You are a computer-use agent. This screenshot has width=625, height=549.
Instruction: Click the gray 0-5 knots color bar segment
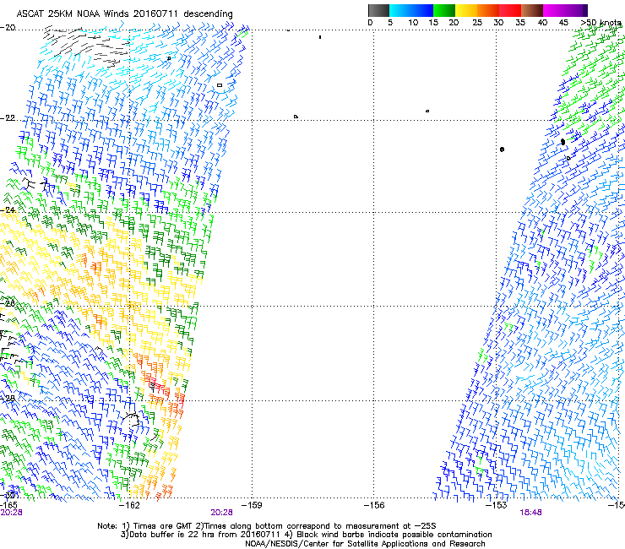point(378,10)
